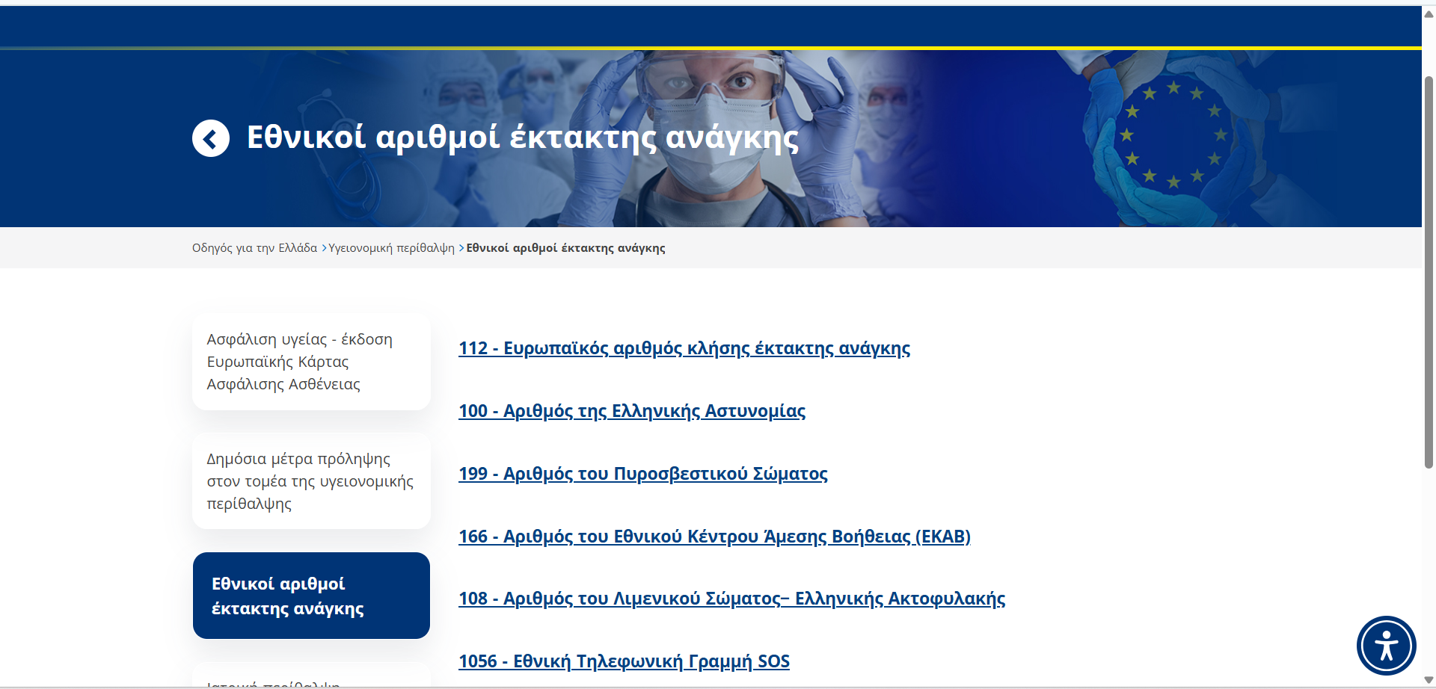Image resolution: width=1436 pixels, height=689 pixels.
Task: Open the 1056 National SOS line link
Action: point(623,661)
